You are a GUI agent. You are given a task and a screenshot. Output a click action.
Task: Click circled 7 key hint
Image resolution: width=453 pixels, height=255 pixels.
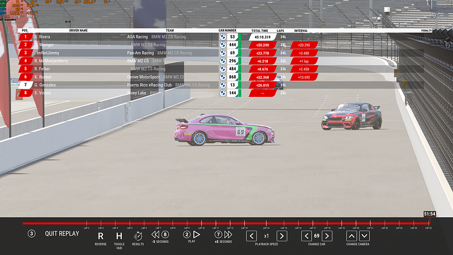click(x=218, y=235)
